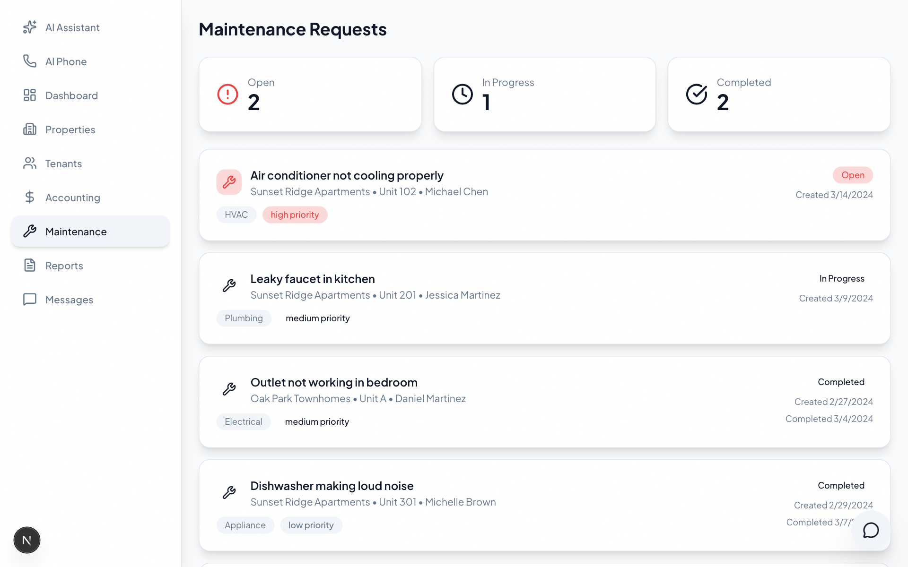Open Accounting in sidebar

[x=90, y=198]
